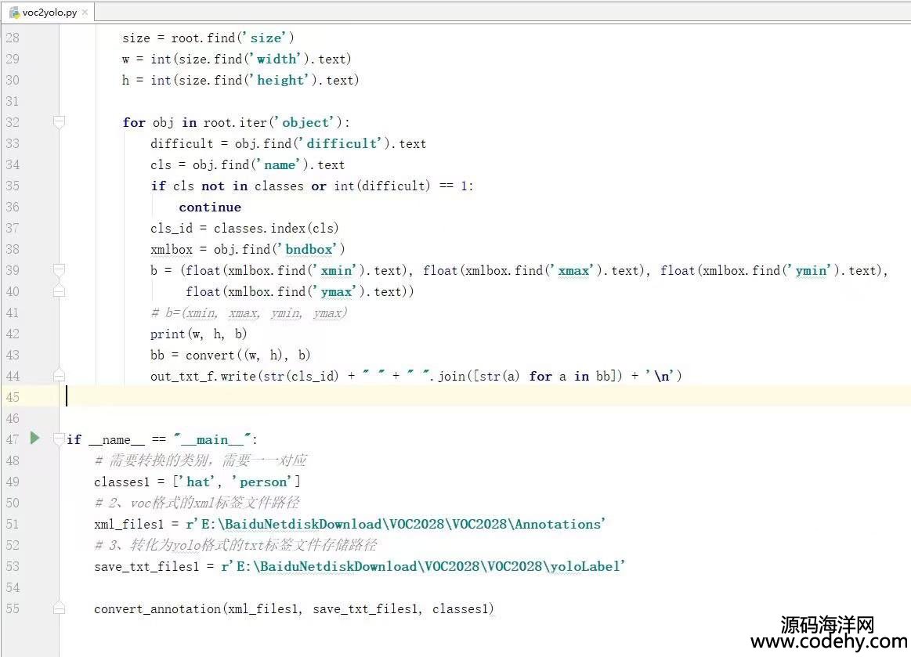Click the 'hat' class string
The height and width of the screenshot is (657, 911).
coord(197,482)
